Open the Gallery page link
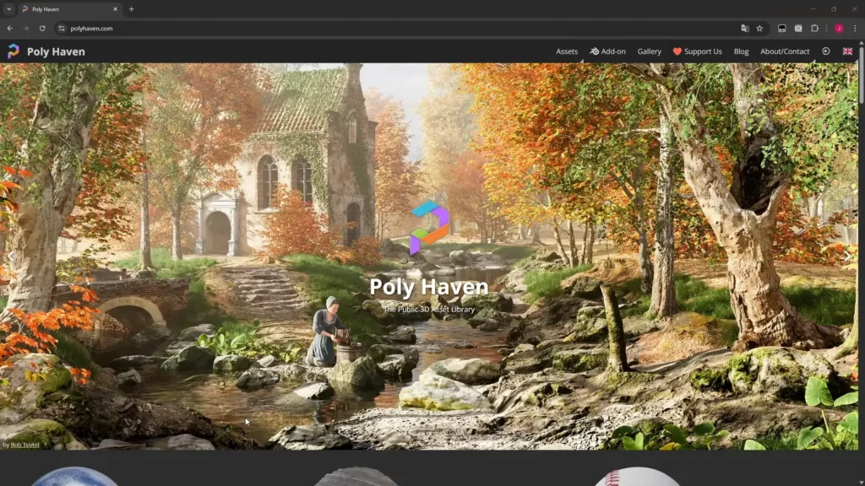The image size is (865, 486). click(x=649, y=51)
